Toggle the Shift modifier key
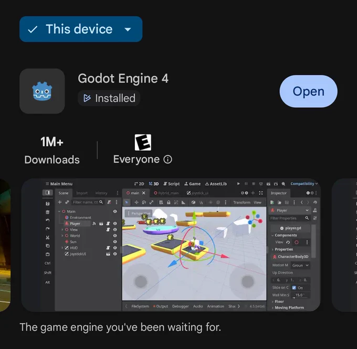Image resolution: width=357 pixels, height=349 pixels. pos(47,273)
